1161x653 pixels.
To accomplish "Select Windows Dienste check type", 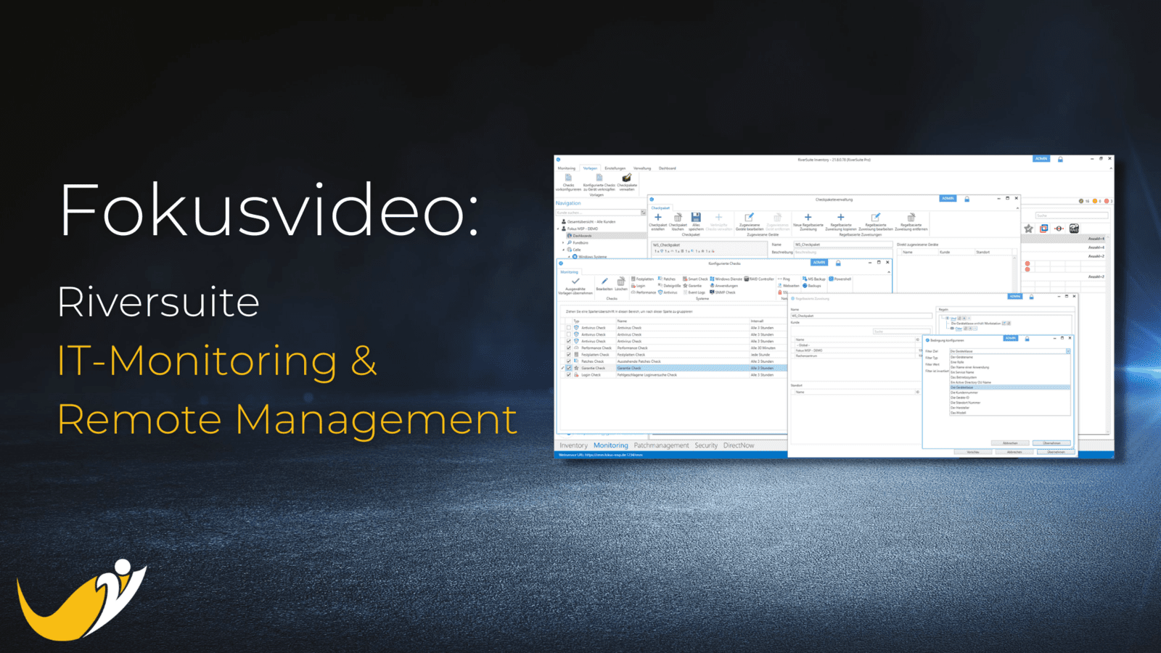I will point(726,279).
